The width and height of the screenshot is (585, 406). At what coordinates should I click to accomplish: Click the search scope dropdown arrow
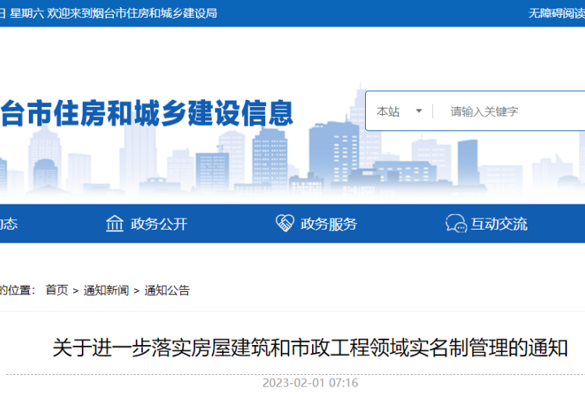tap(419, 112)
